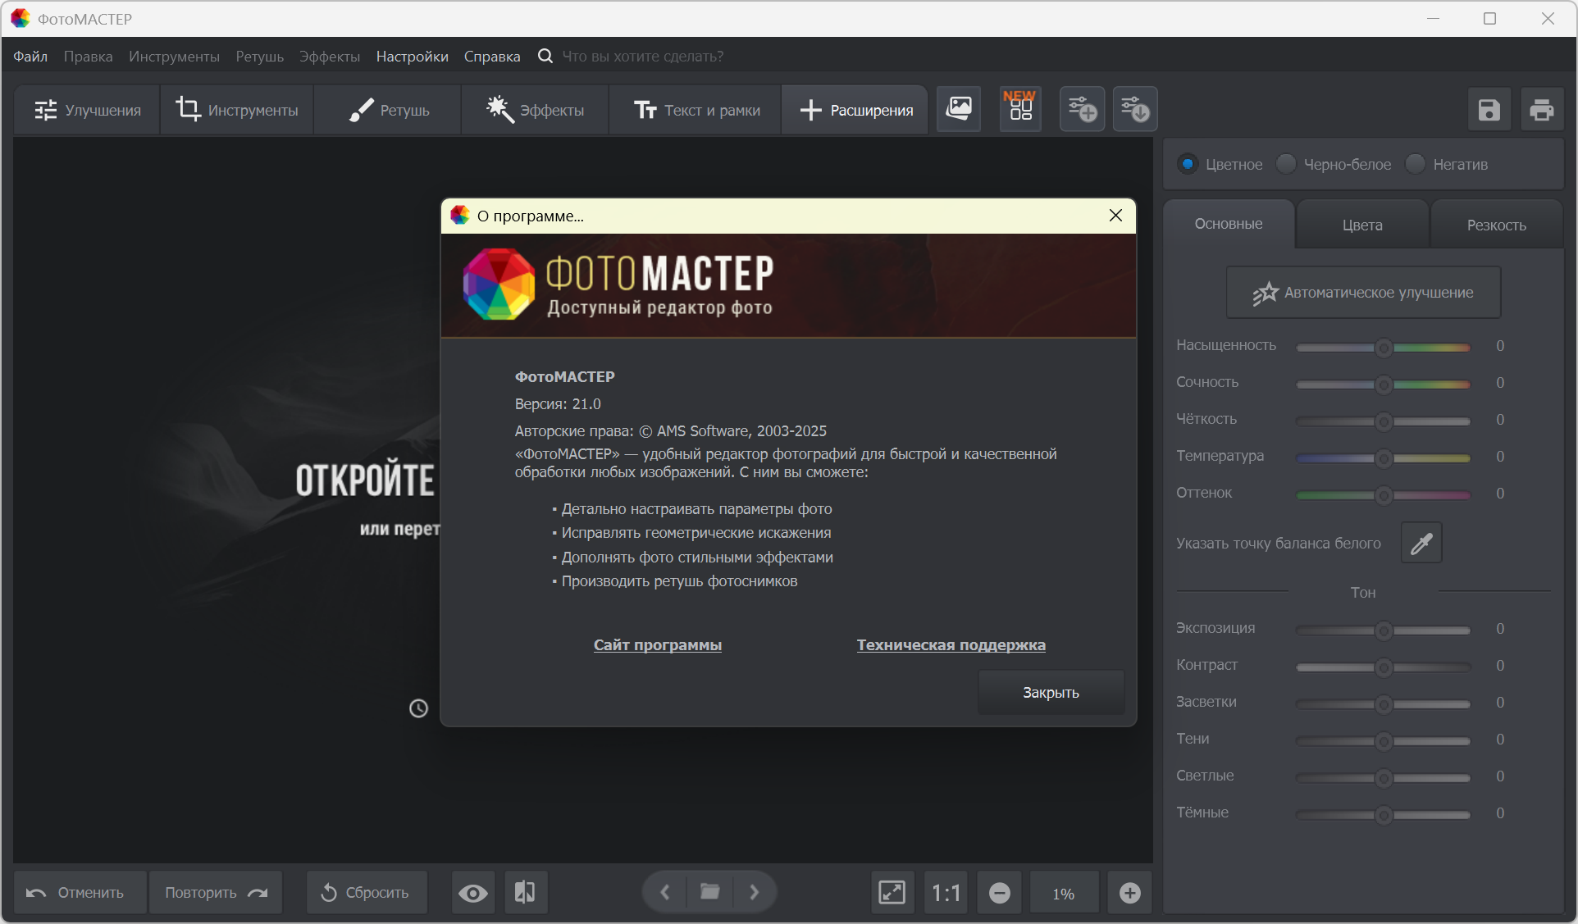Open the Настройки menu
Viewport: 1578px width, 924px height.
tap(412, 57)
